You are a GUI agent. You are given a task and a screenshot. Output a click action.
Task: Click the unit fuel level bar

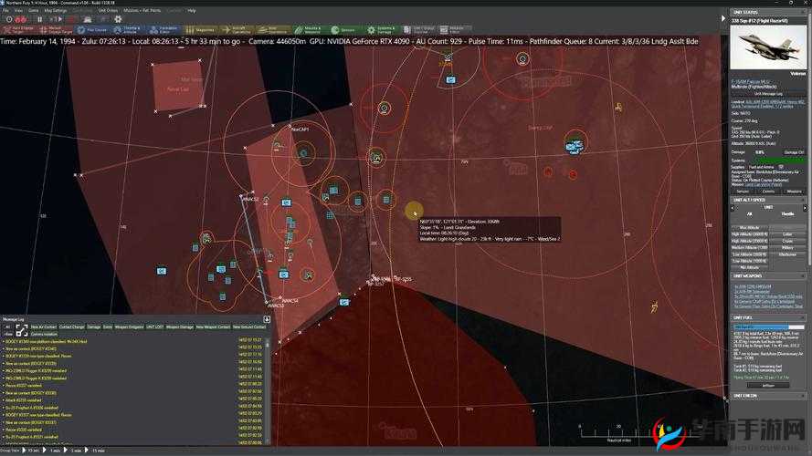(768, 326)
